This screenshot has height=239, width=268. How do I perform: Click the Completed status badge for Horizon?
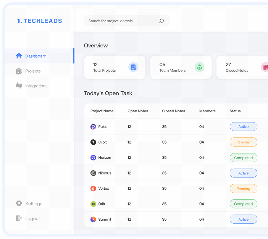(x=244, y=158)
